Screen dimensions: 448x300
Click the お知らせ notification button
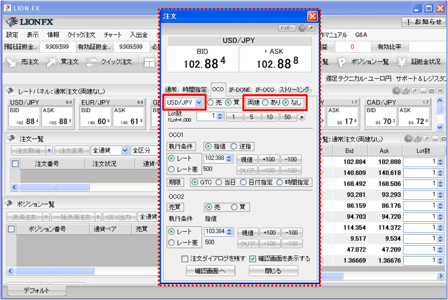[x=424, y=22]
